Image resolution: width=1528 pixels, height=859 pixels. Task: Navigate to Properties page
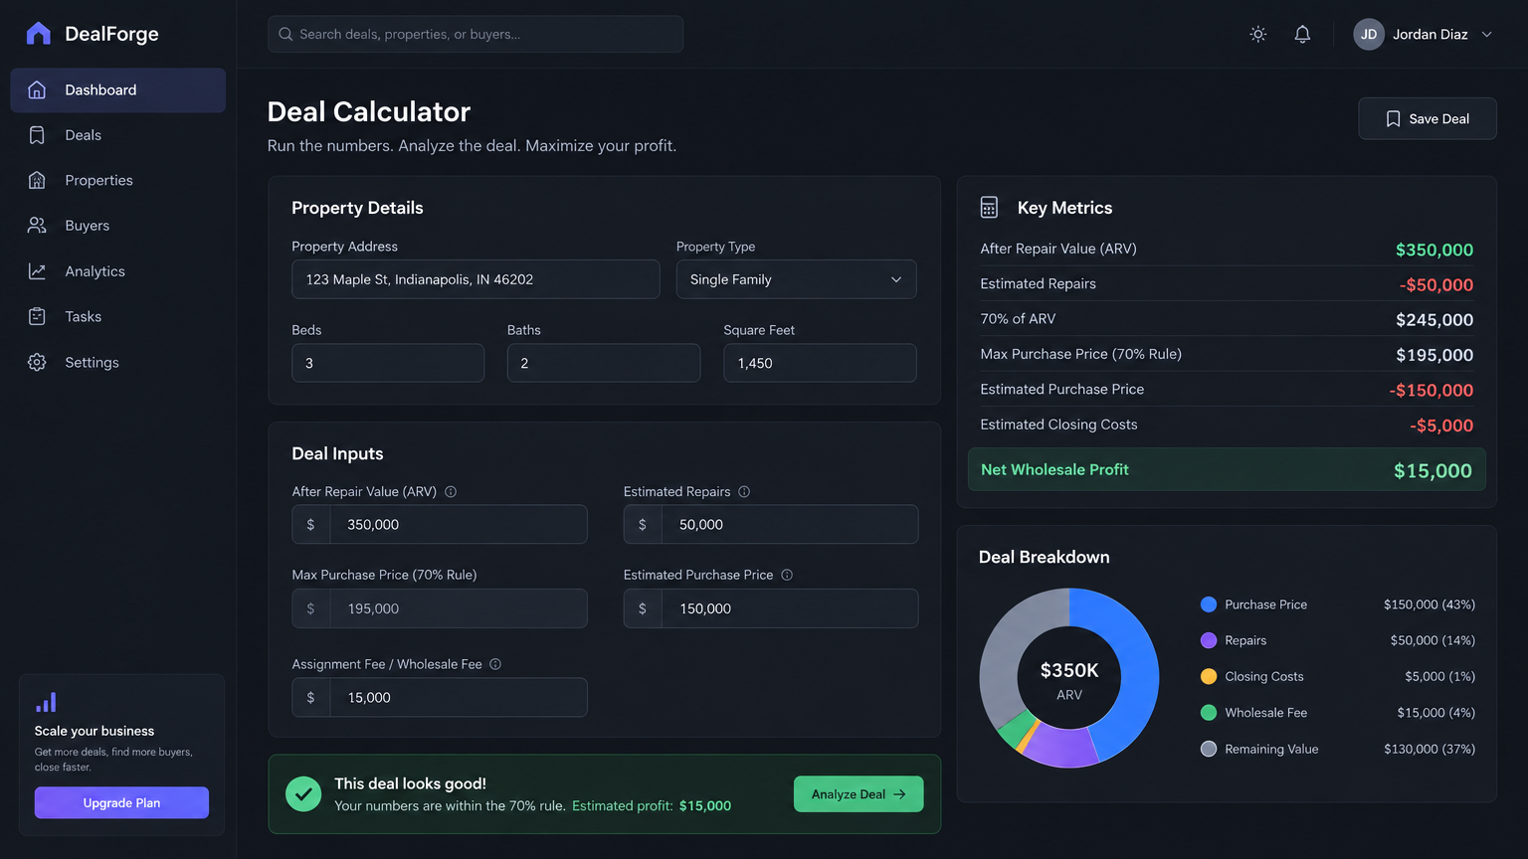(117, 180)
